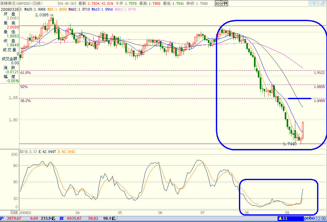This screenshot has width=327, height=222.
Task: Click the 最高:1.7958 quote in header
Action: click(150, 3)
